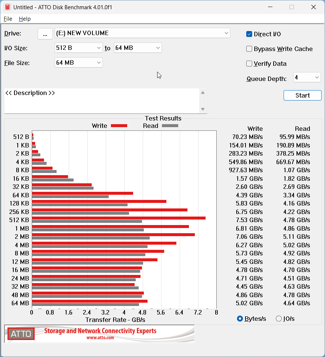Image resolution: width=325 pixels, height=357 pixels.
Task: Click the red Write legend swatch
Action: click(x=119, y=126)
